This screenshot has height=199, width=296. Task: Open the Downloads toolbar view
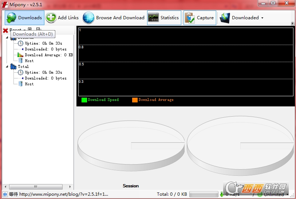tap(24, 18)
